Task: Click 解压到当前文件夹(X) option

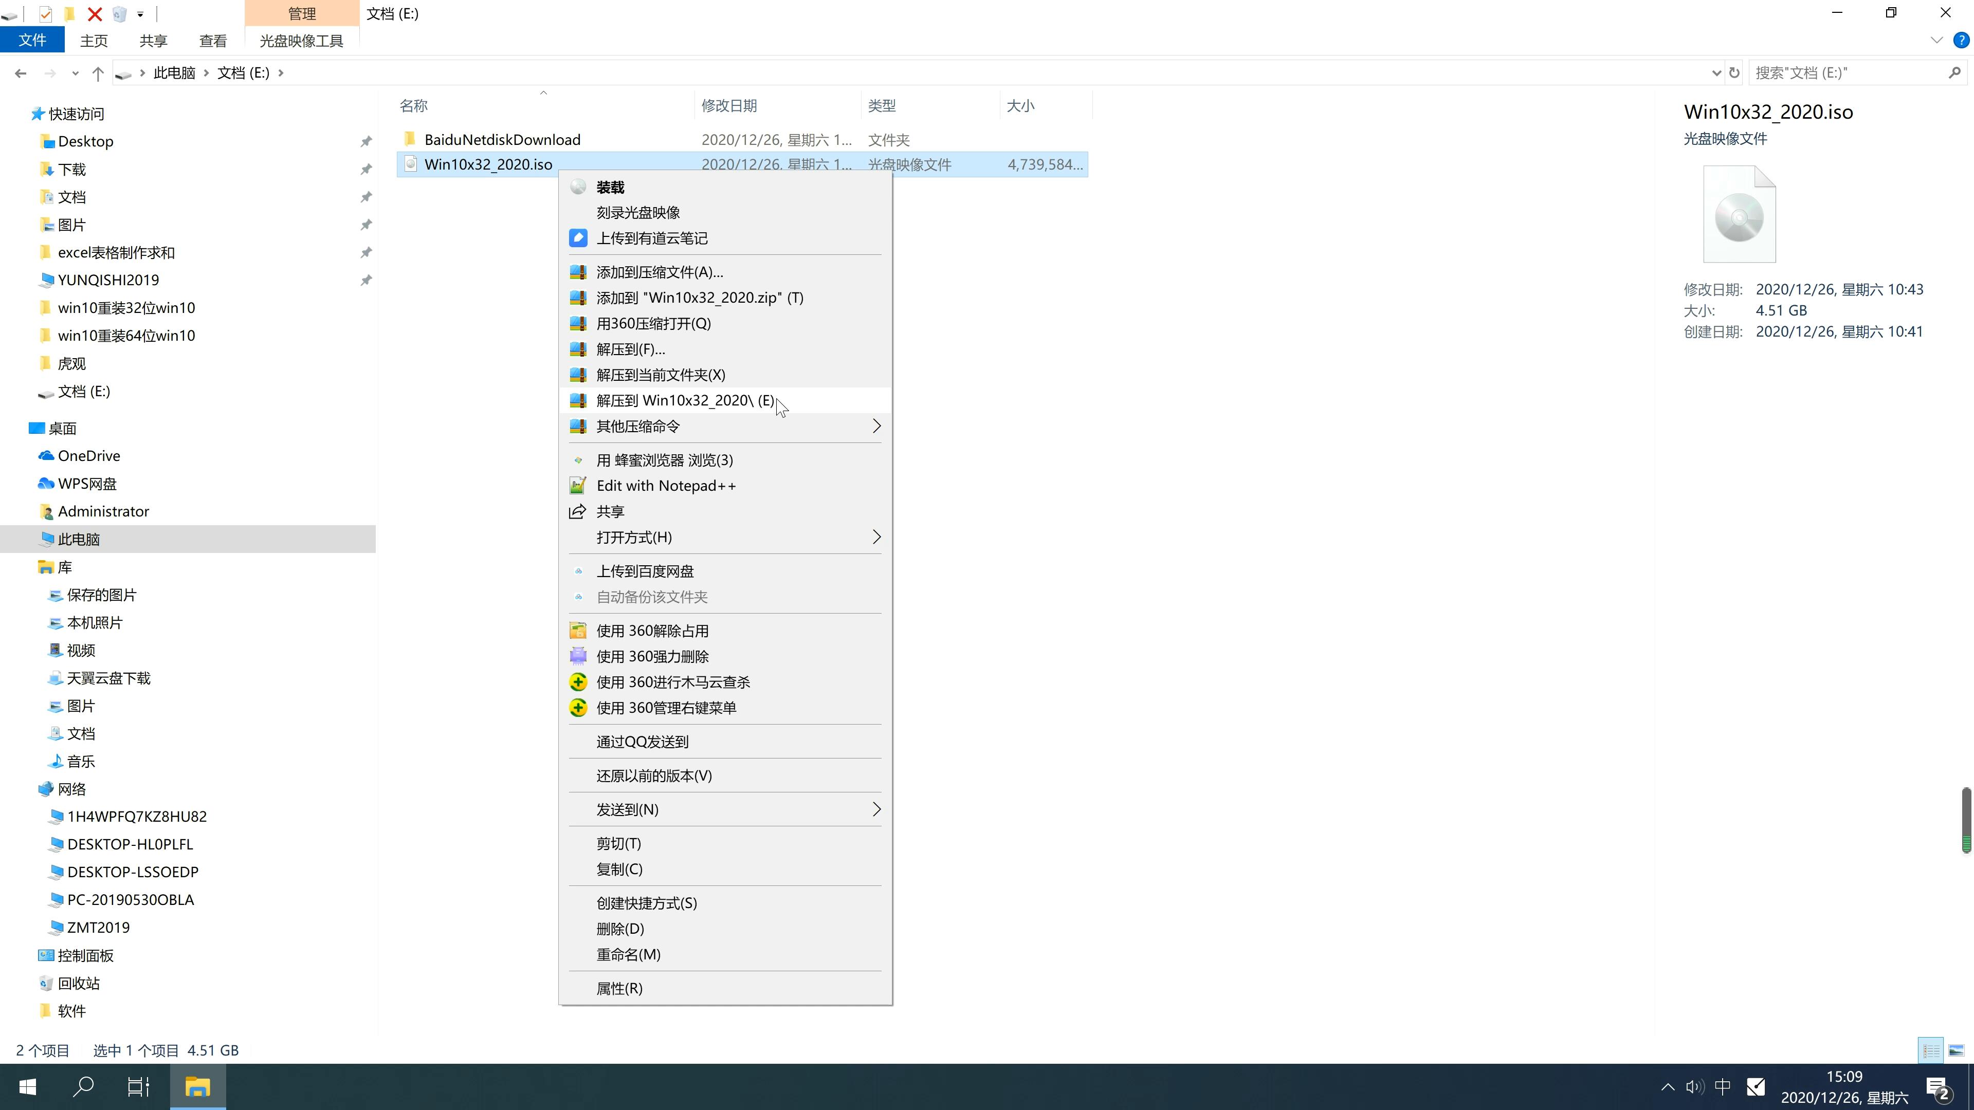Action: [660, 374]
